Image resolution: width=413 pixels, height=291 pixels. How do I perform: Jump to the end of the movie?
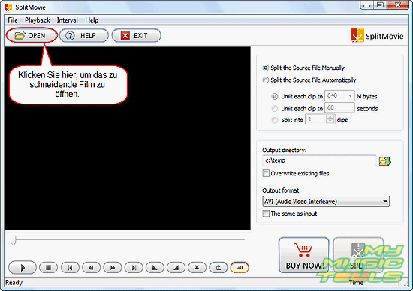[134, 268]
